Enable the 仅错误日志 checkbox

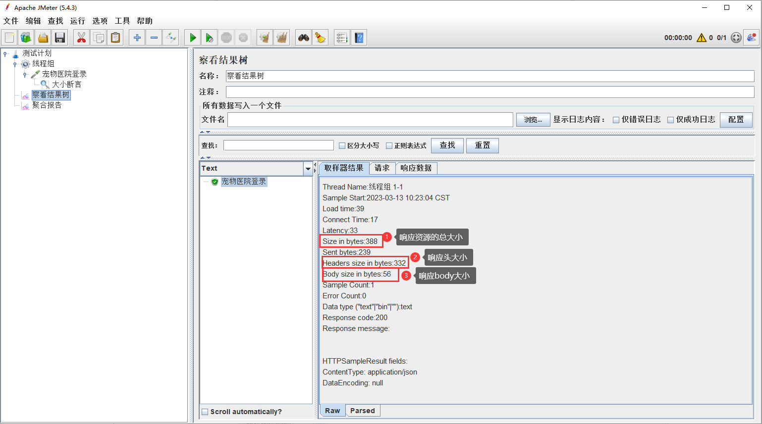pyautogui.click(x=616, y=120)
